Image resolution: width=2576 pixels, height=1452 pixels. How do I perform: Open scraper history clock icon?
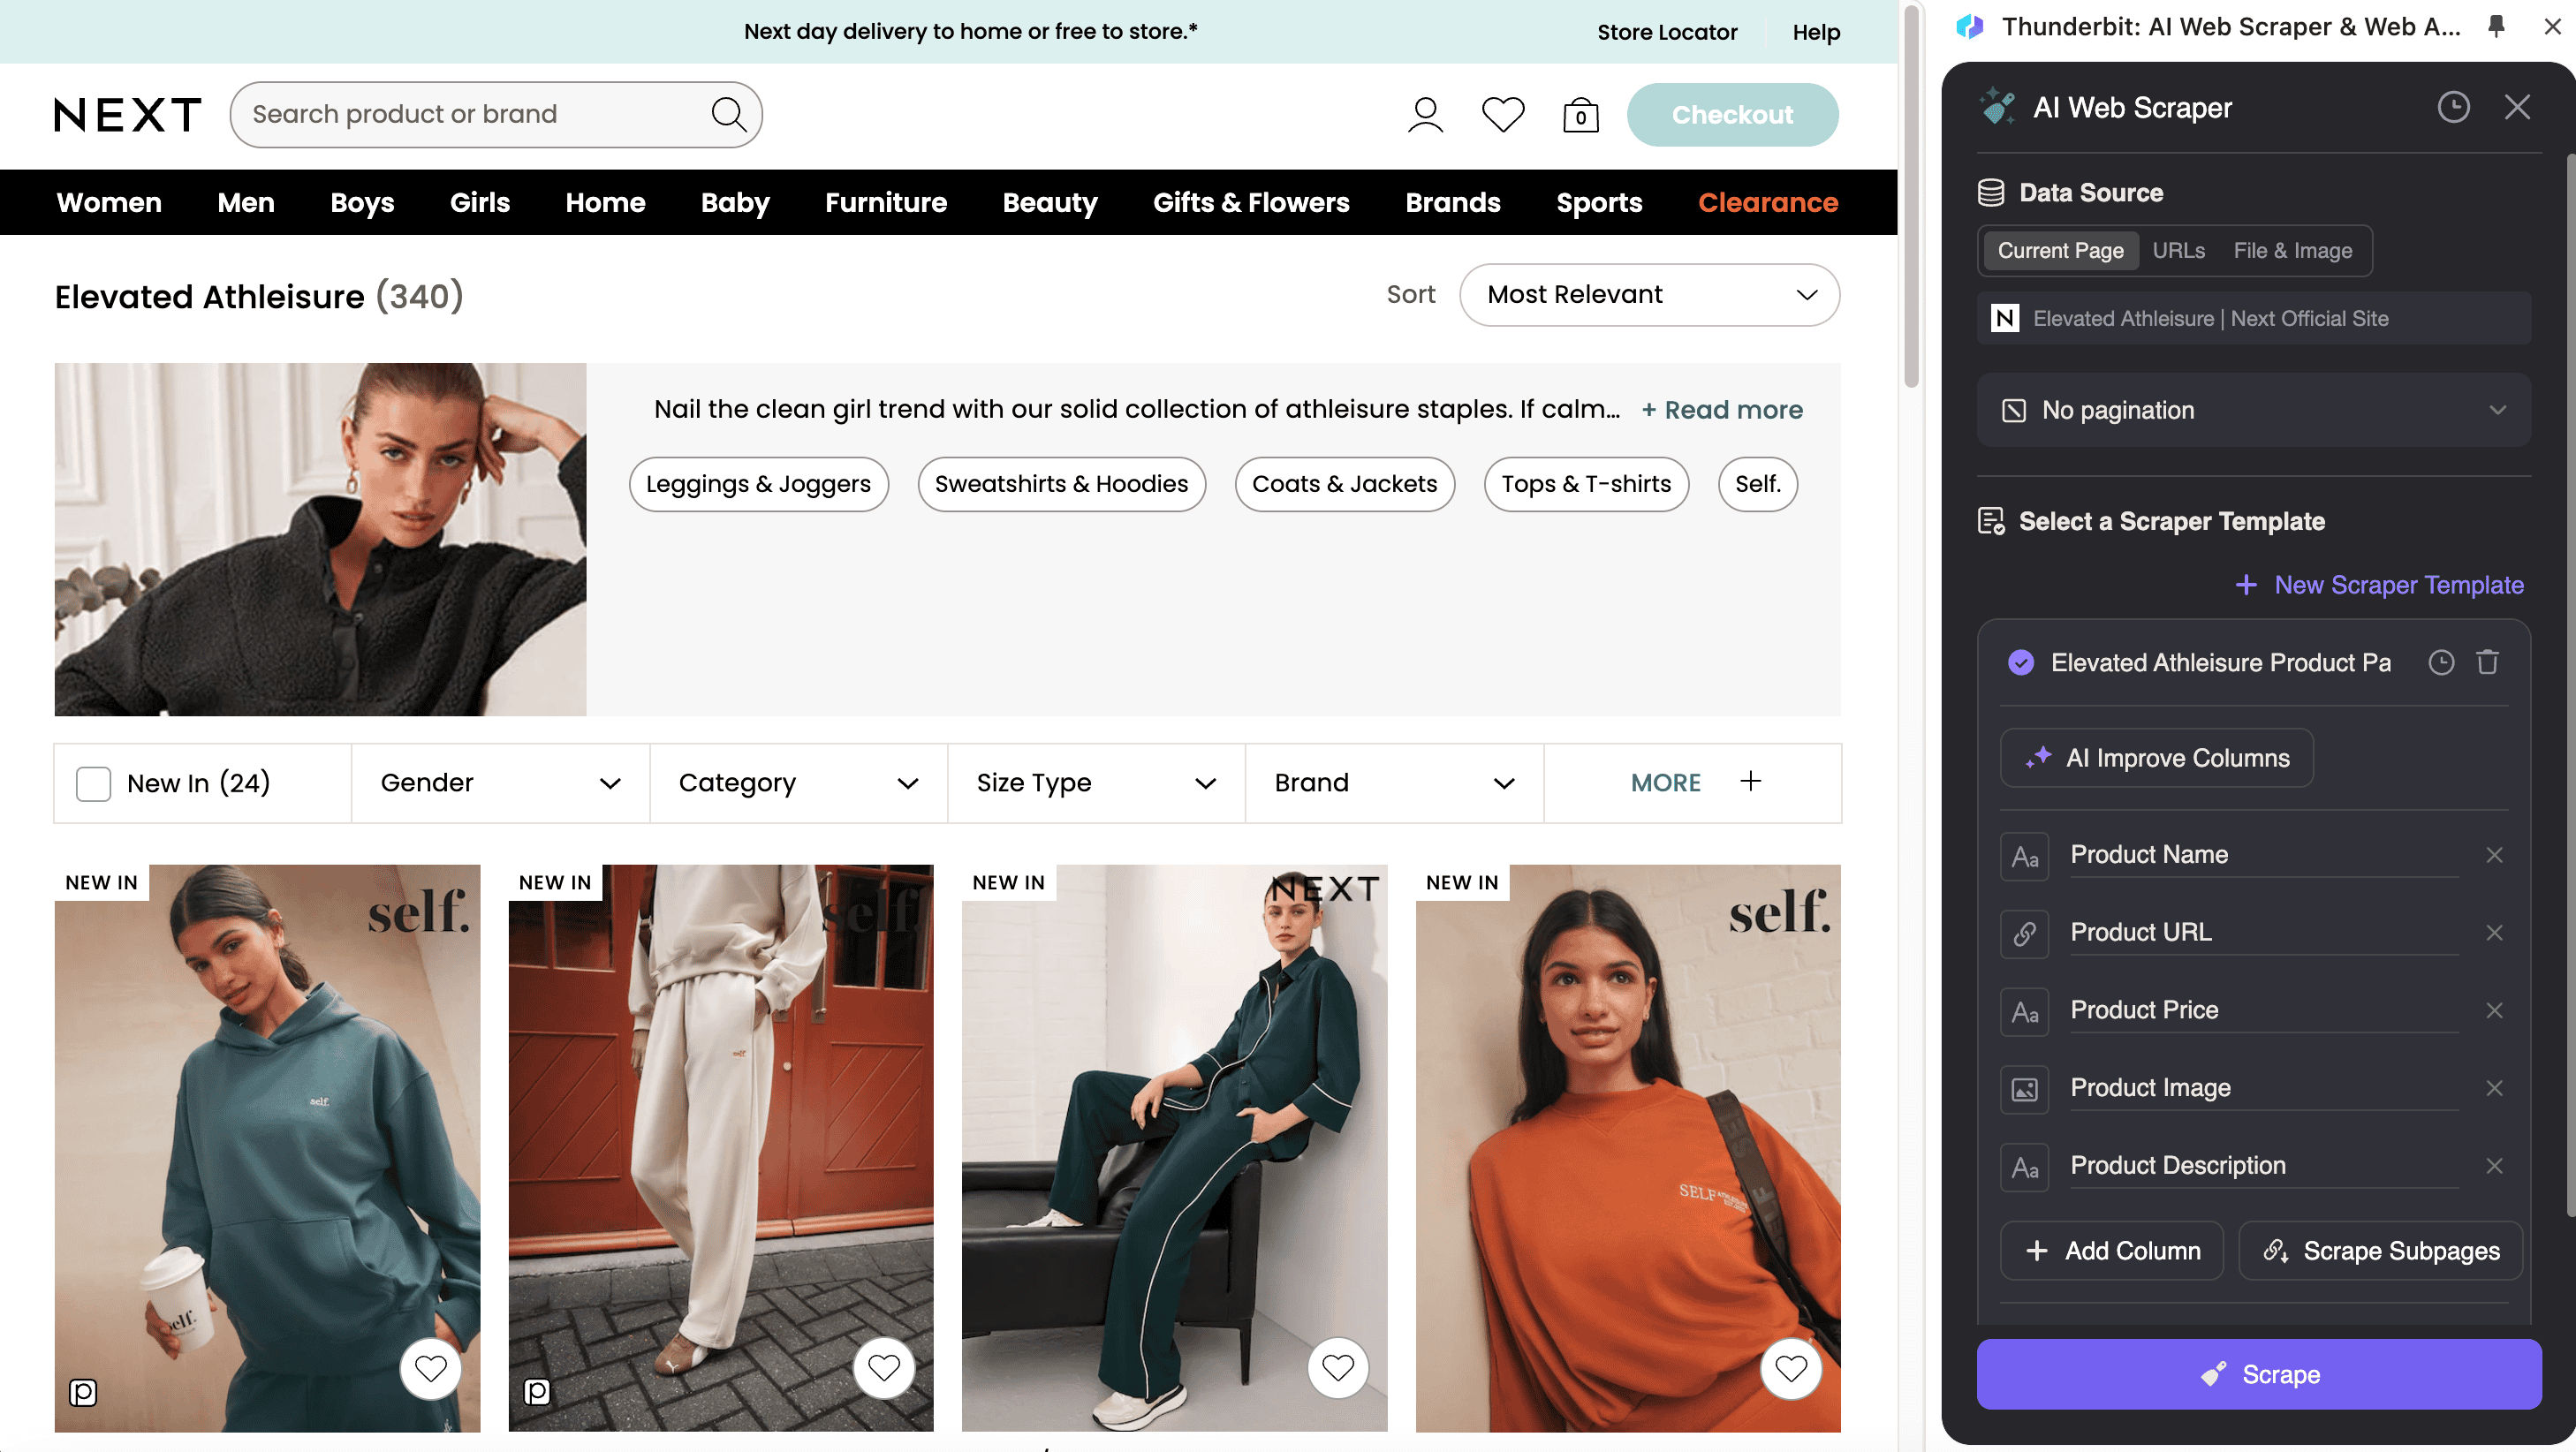pyautogui.click(x=2453, y=107)
